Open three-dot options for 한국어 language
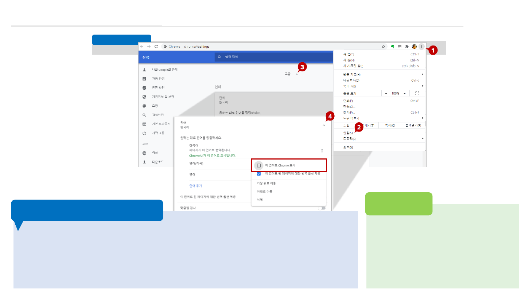This screenshot has width=525, height=295. [x=322, y=151]
